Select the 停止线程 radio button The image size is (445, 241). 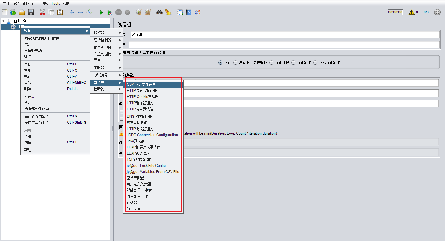coord(271,63)
